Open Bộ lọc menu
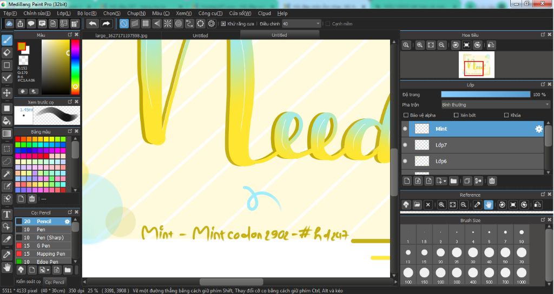554x294 pixels. coord(87,13)
